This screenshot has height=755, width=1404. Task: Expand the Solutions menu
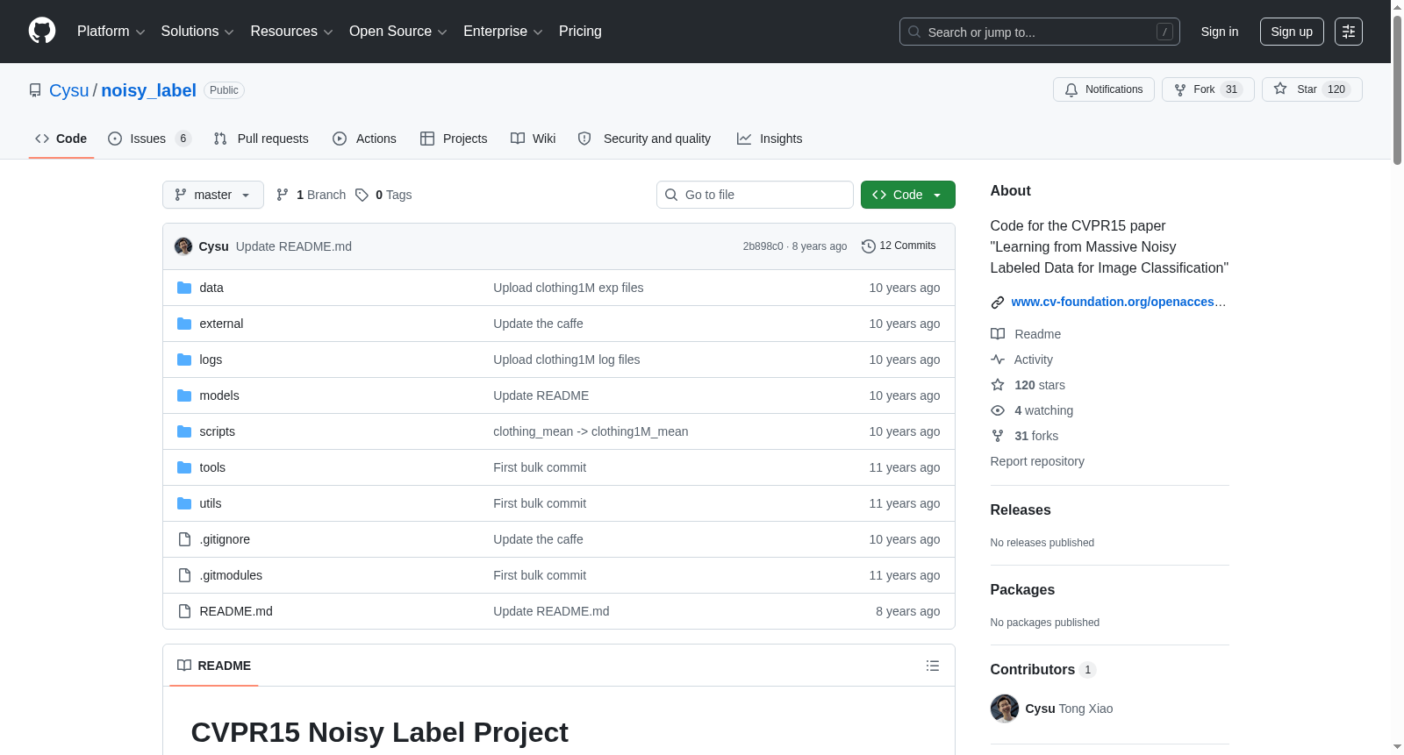[197, 32]
